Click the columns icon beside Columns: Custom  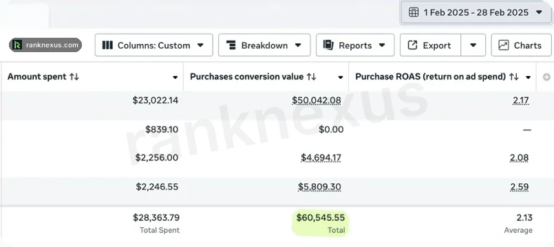pos(107,45)
